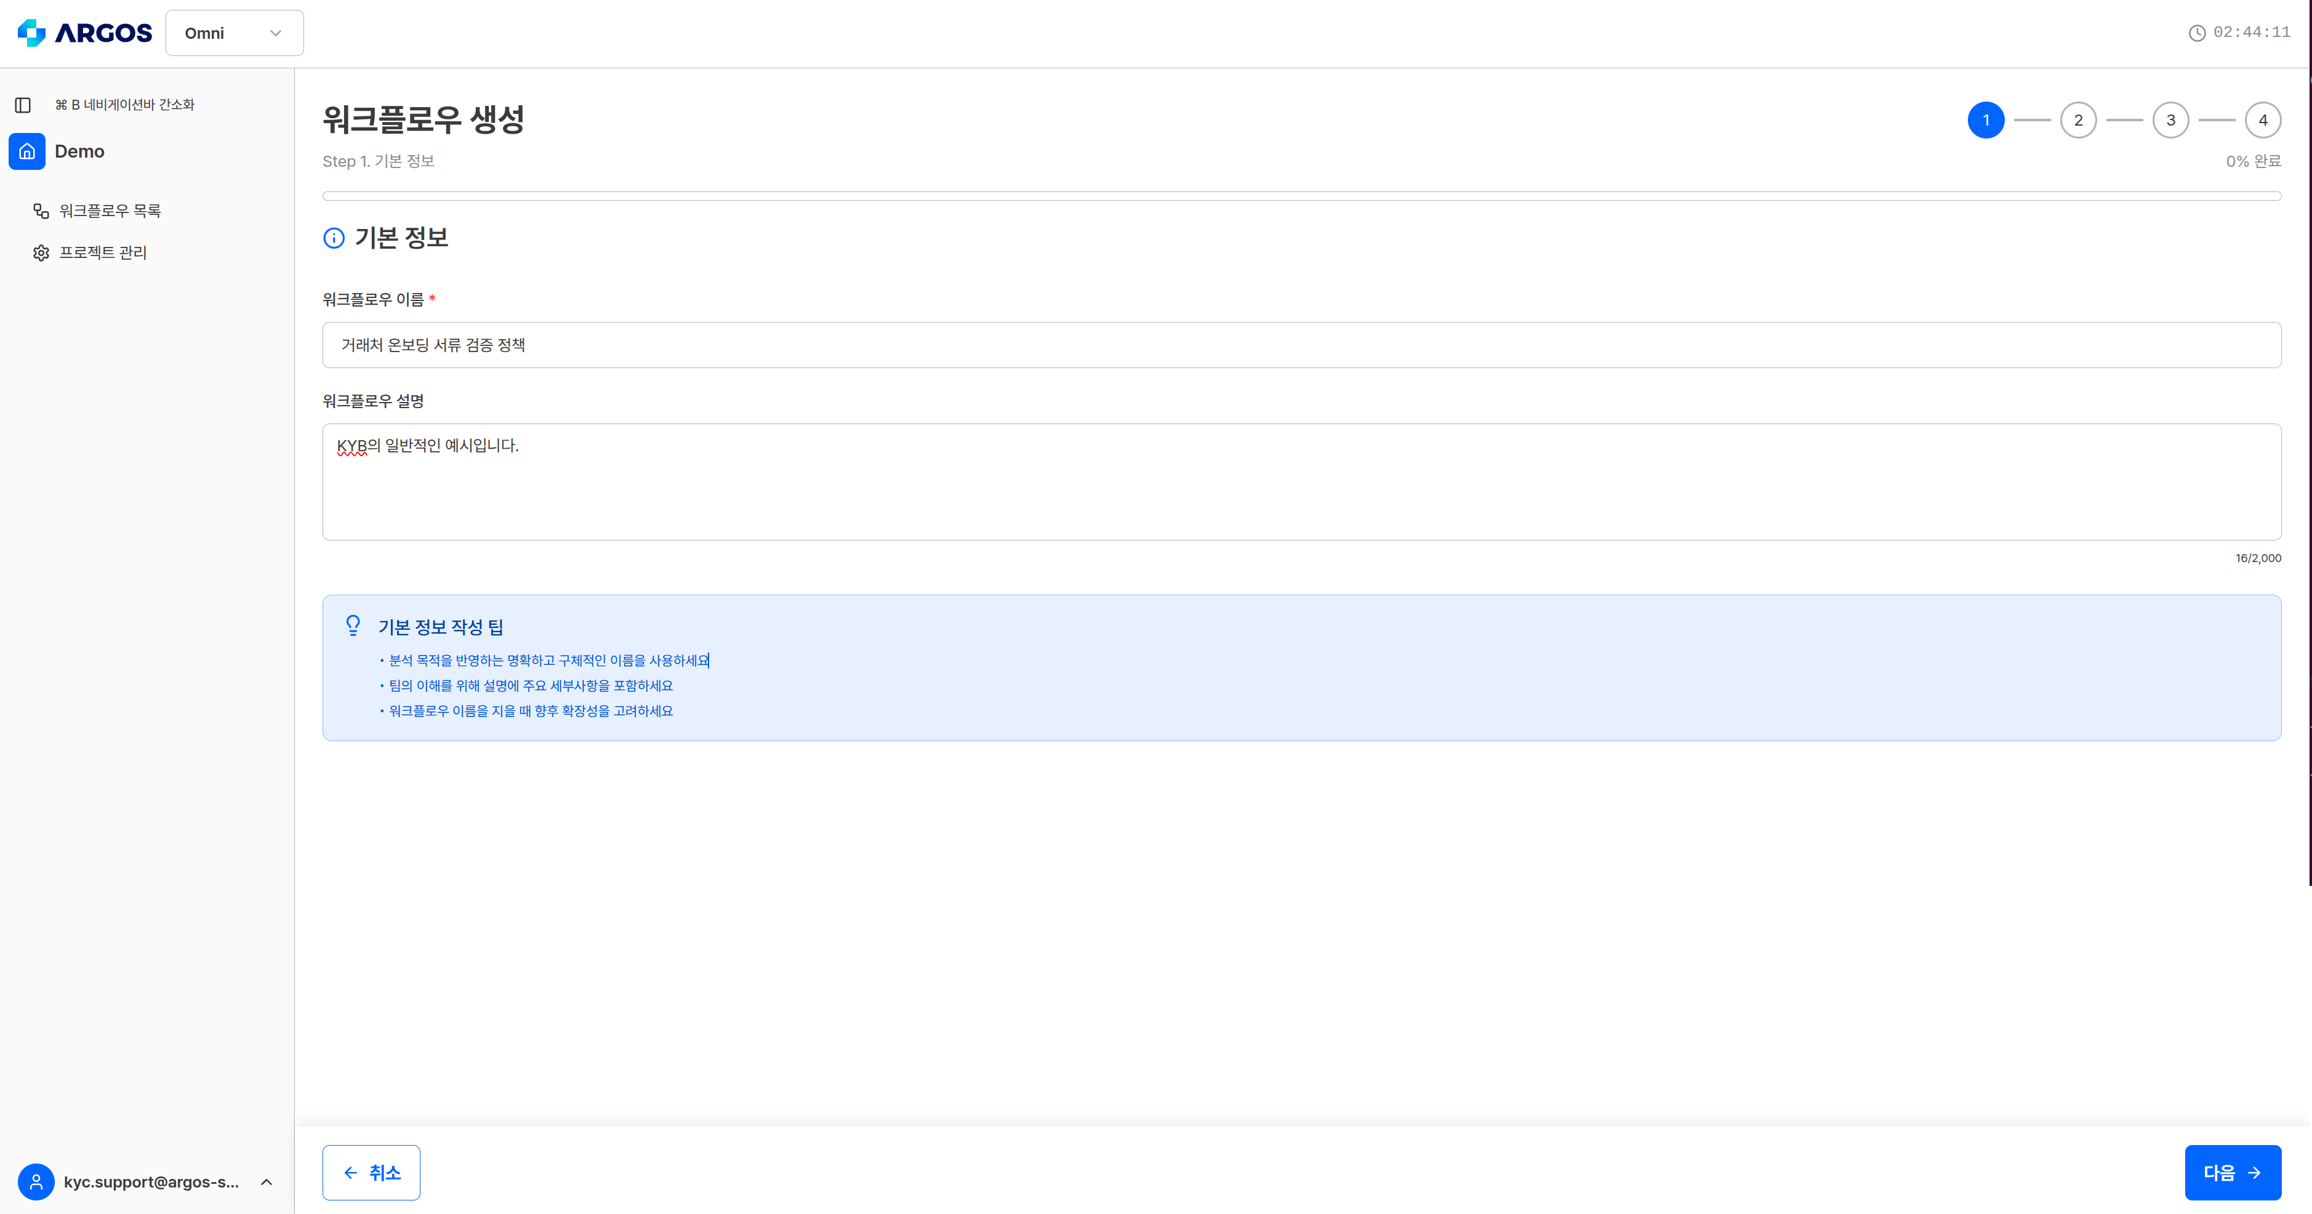Click the user avatar icon
Screen dimensions: 2312x1214
tap(36, 1181)
